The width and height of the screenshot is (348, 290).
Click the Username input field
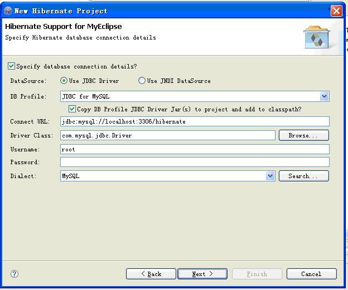pyautogui.click(x=195, y=149)
